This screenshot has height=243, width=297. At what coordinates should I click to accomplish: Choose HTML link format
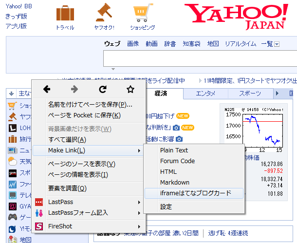click(194, 172)
